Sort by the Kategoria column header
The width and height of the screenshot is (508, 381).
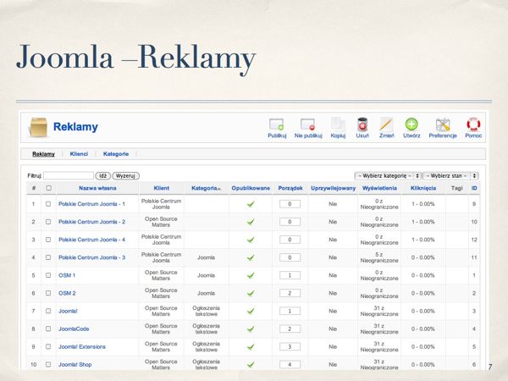[x=206, y=188]
